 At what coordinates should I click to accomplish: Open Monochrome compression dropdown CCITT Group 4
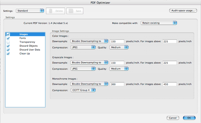click(x=83, y=90)
